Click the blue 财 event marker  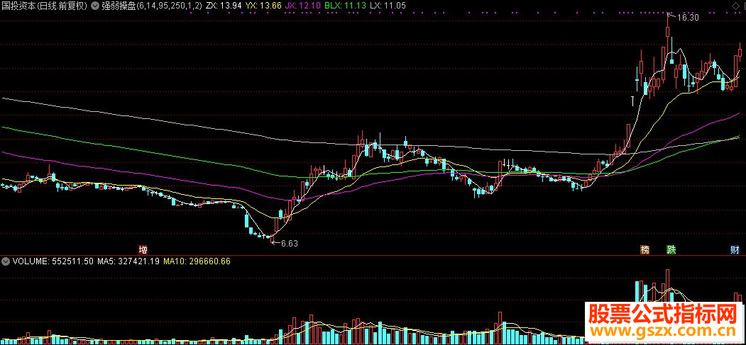(735, 249)
